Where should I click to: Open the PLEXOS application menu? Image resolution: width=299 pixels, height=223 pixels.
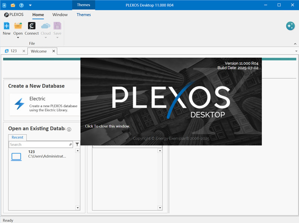tap(14, 15)
